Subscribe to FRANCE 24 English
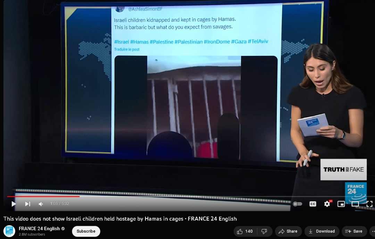 [x=86, y=231]
